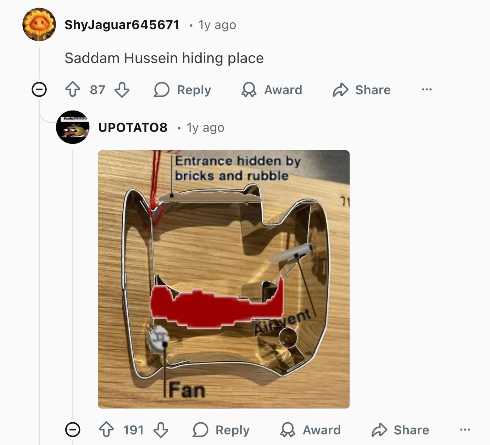The image size is (490, 445).
Task: Upvote ShyJaguar645671's comment
Action: coord(73,90)
